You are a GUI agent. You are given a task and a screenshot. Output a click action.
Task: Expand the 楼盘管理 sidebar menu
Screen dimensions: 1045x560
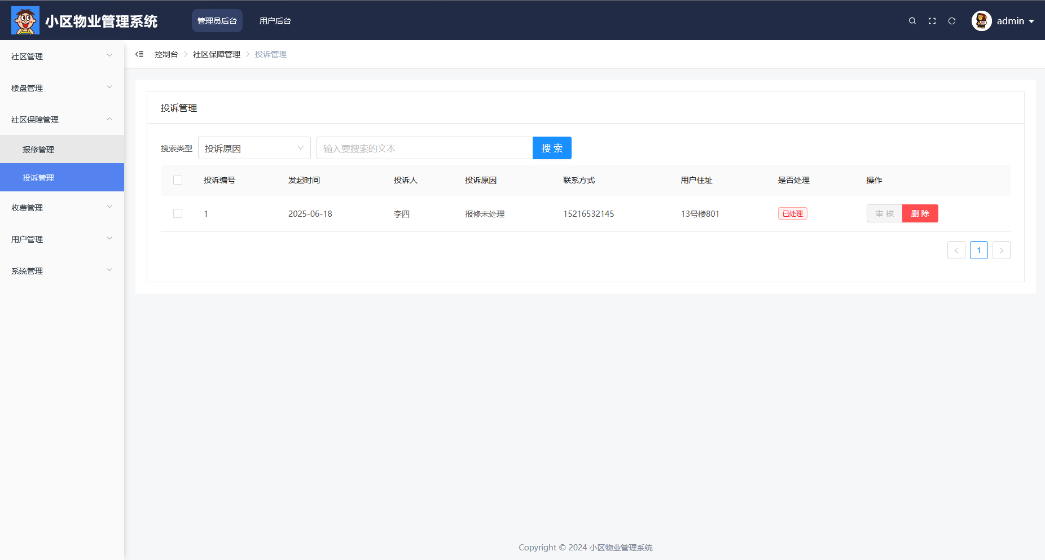62,88
